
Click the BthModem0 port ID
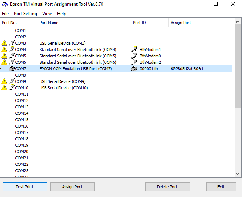tap(150, 56)
